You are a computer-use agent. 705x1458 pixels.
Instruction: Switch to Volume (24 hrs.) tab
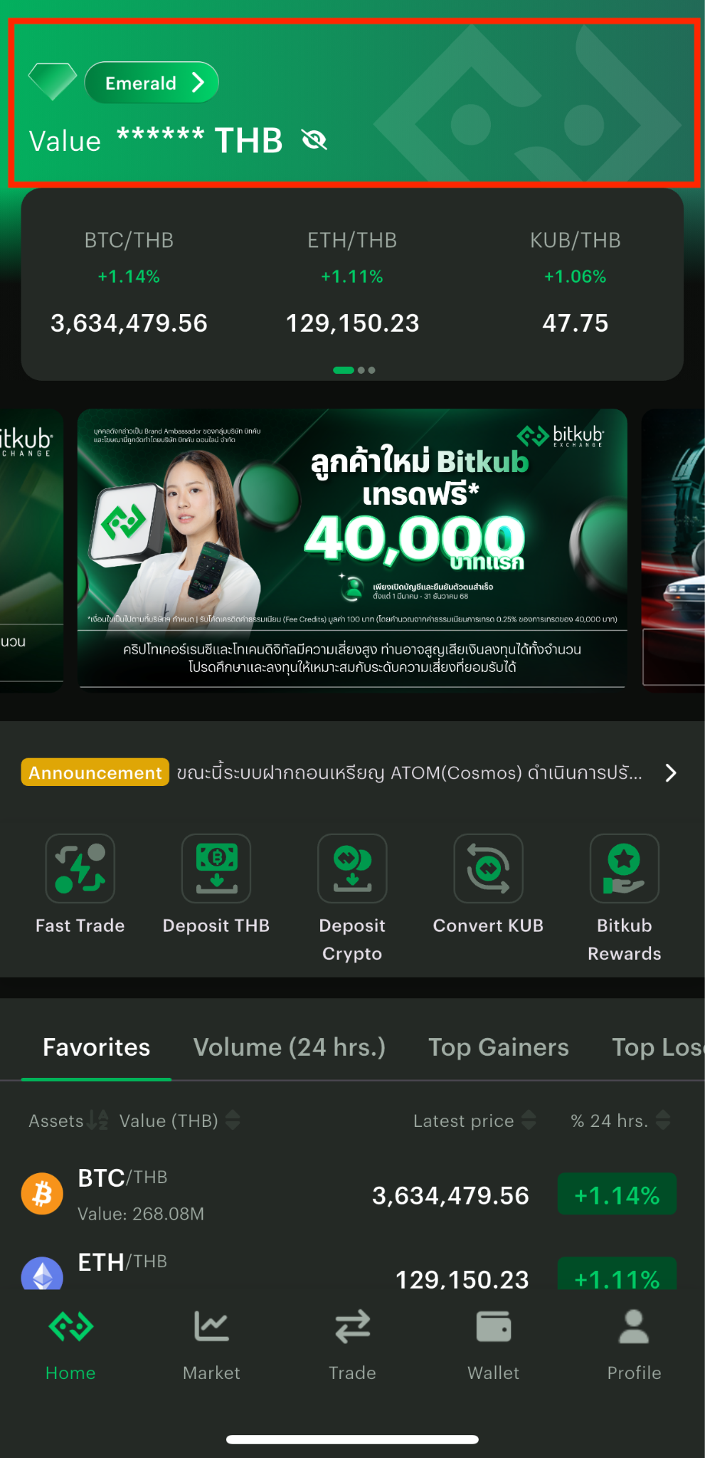click(x=290, y=1047)
